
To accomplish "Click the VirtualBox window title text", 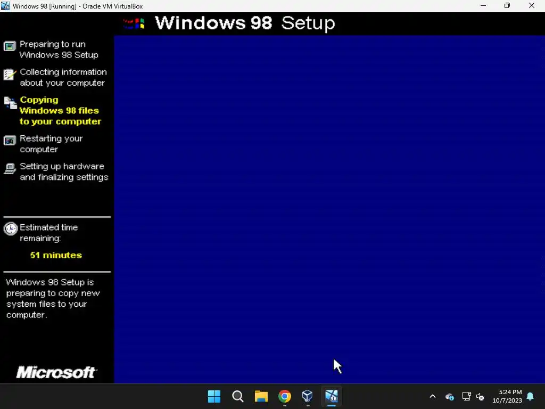I will [78, 6].
